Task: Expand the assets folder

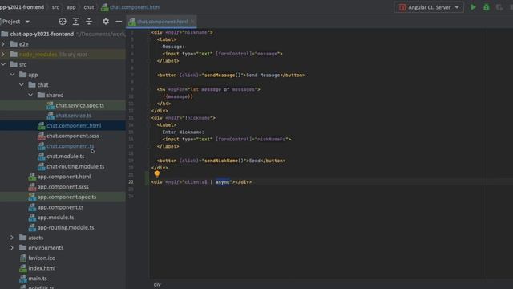Action: 13,238
